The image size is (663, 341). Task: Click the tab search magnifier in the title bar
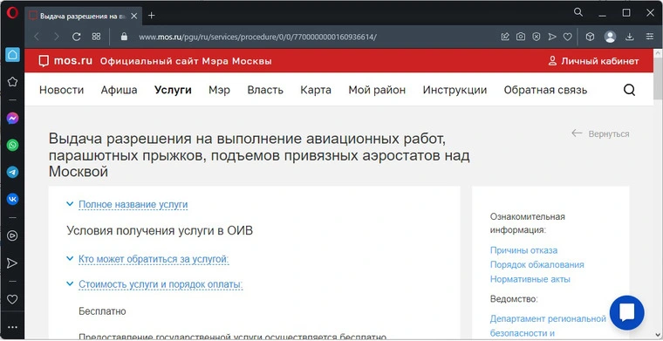[578, 12]
